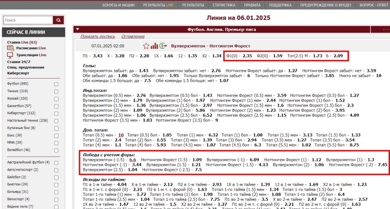Image resolution: width=390 pixels, height=209 pixels.
Task: Click the Показать роспись link
Action: (98, 37)
